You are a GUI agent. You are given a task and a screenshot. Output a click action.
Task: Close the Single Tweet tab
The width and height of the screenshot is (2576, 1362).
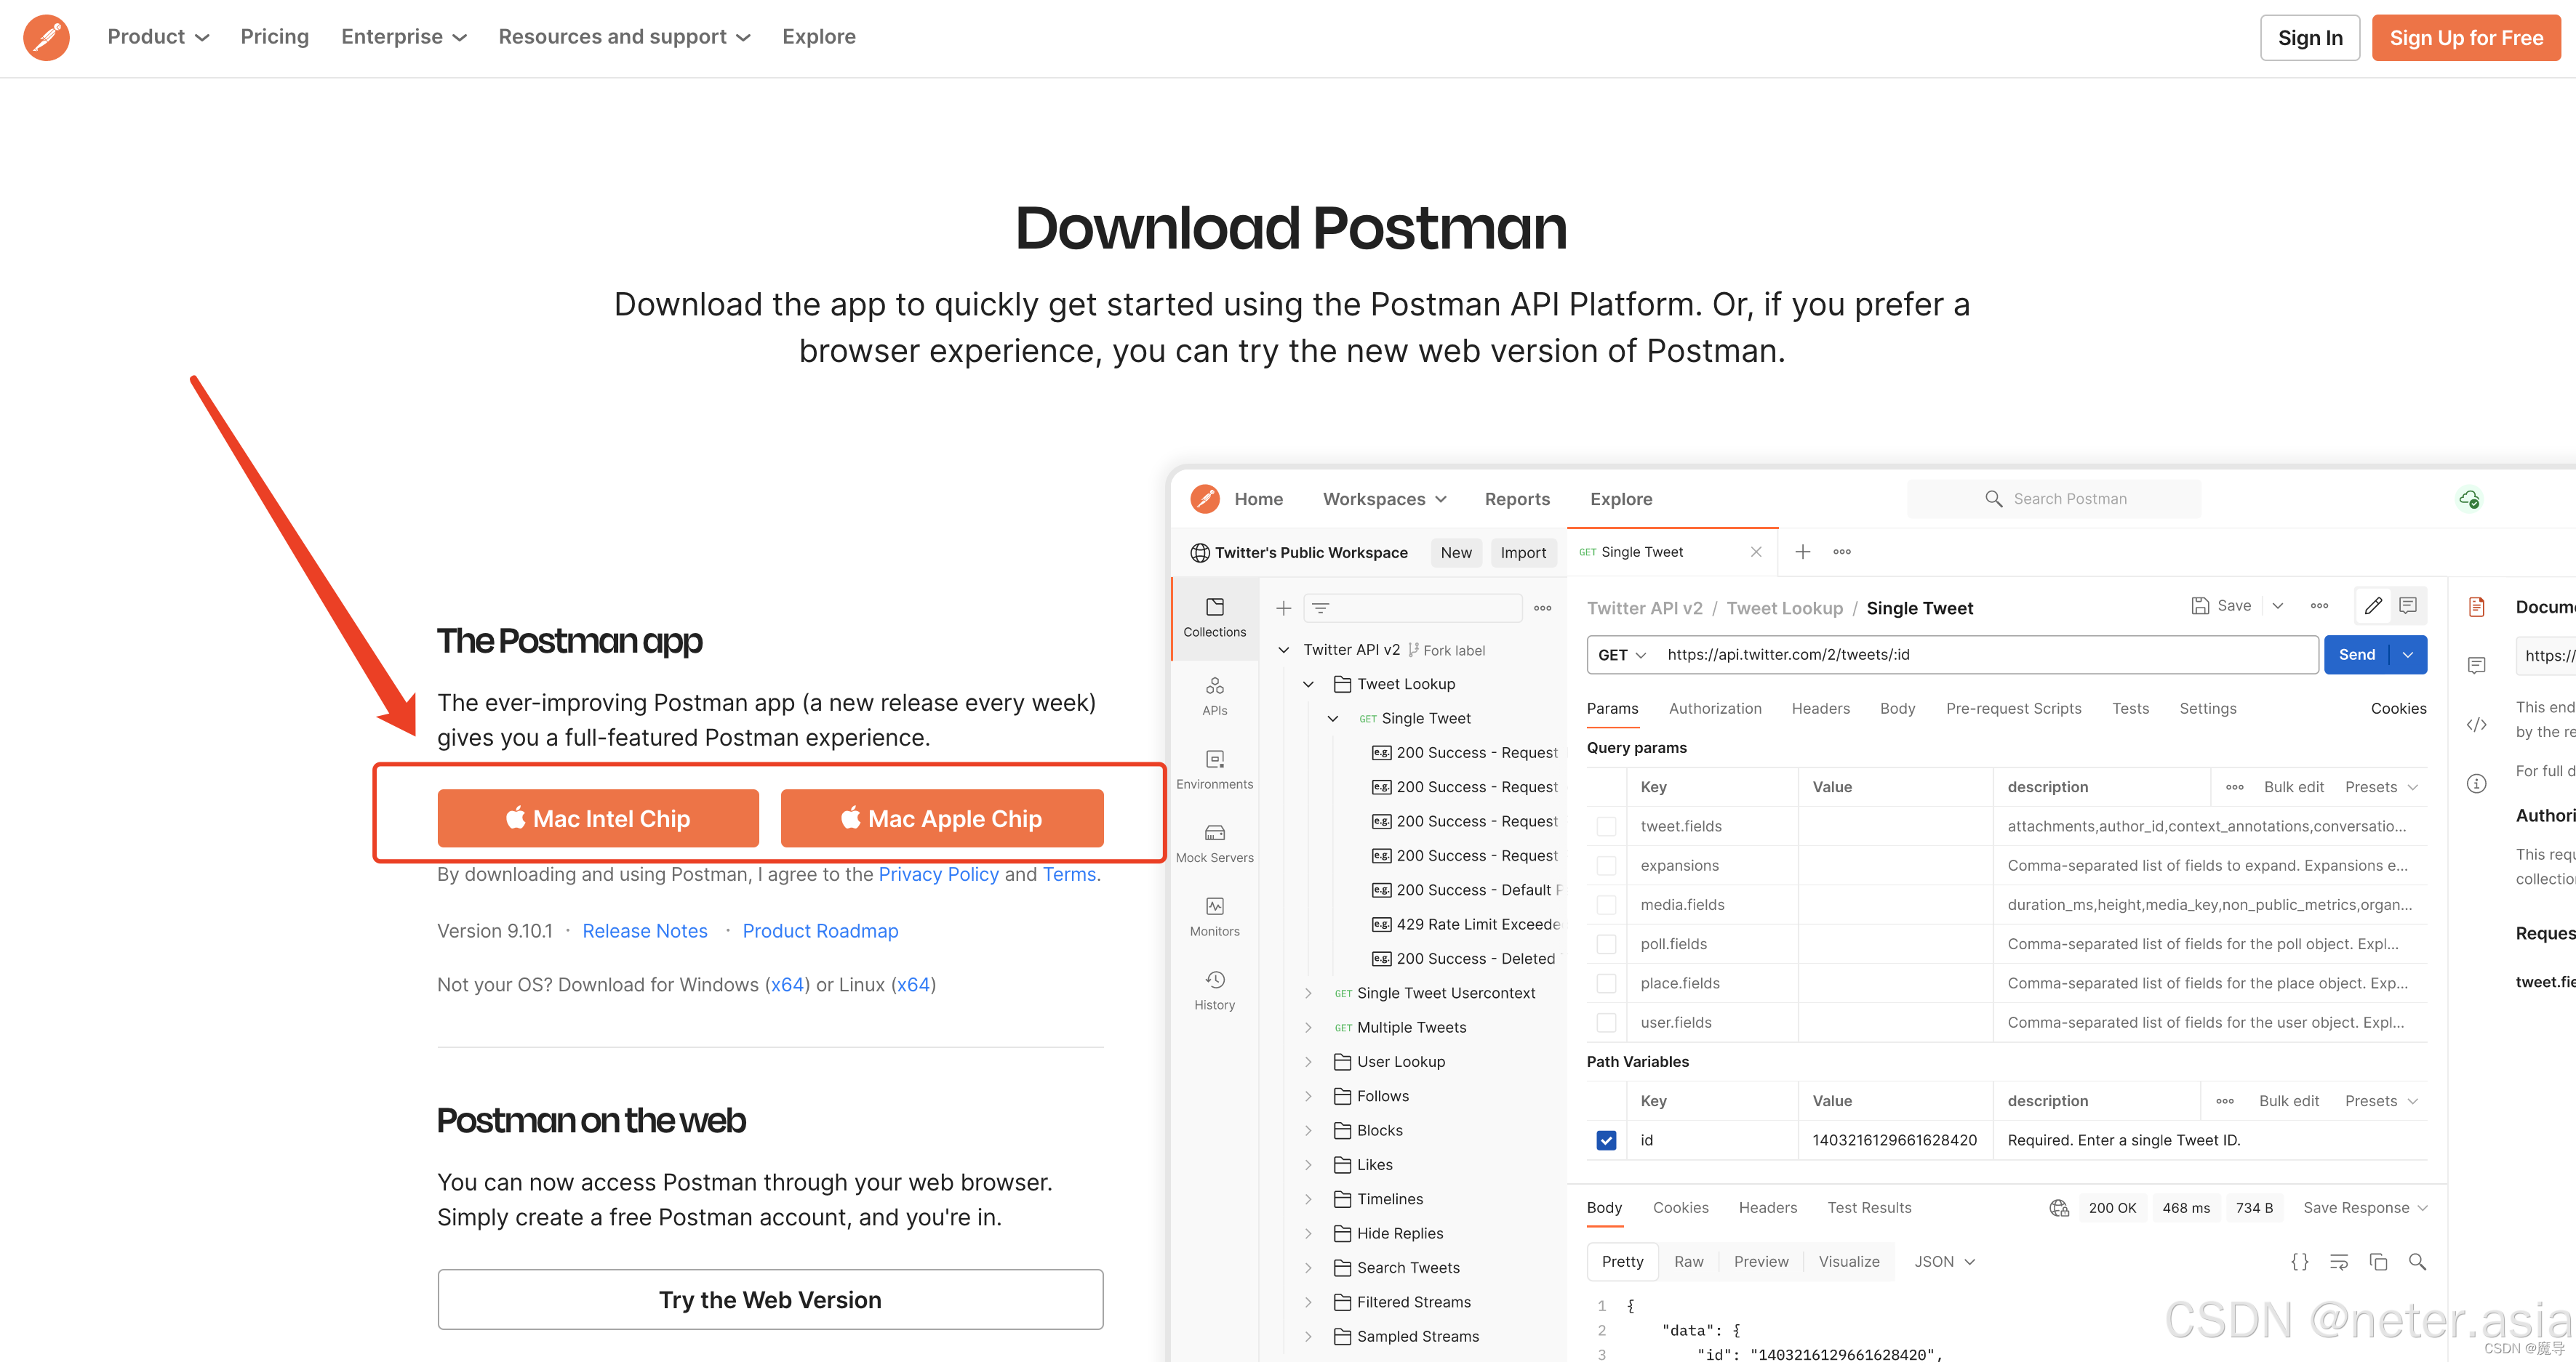point(1755,552)
